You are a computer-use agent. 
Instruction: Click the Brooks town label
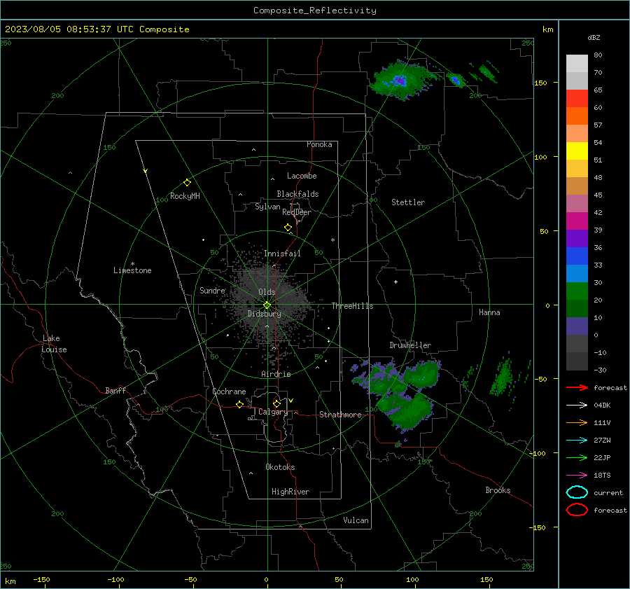tap(498, 490)
